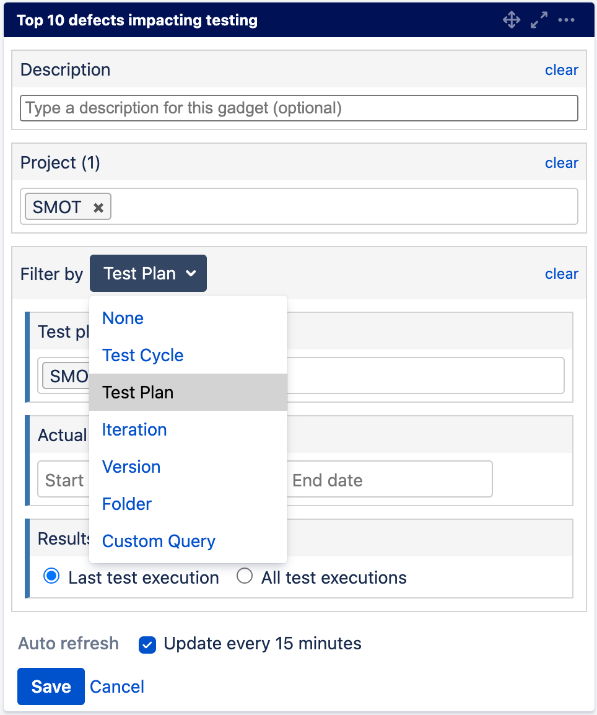Select the Last test execution radio button
Screen dimensions: 597x715
click(x=51, y=576)
